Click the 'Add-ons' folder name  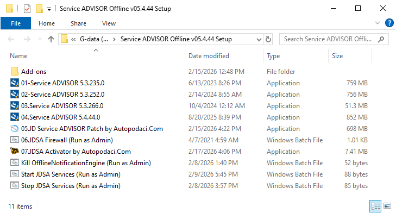tap(34, 72)
